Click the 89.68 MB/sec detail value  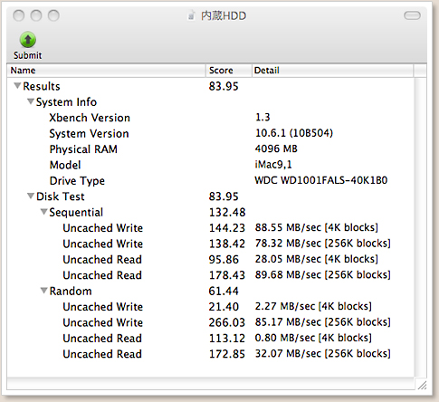point(322,274)
